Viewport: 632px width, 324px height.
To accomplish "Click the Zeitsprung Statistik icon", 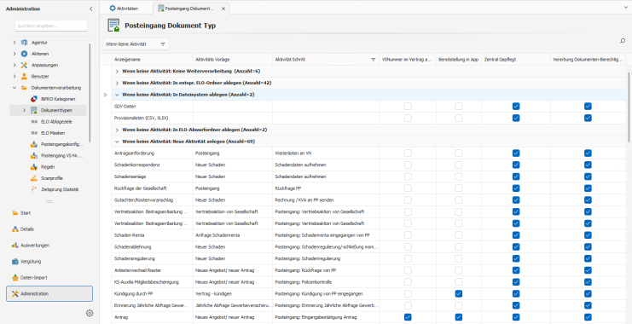I will click(34, 189).
